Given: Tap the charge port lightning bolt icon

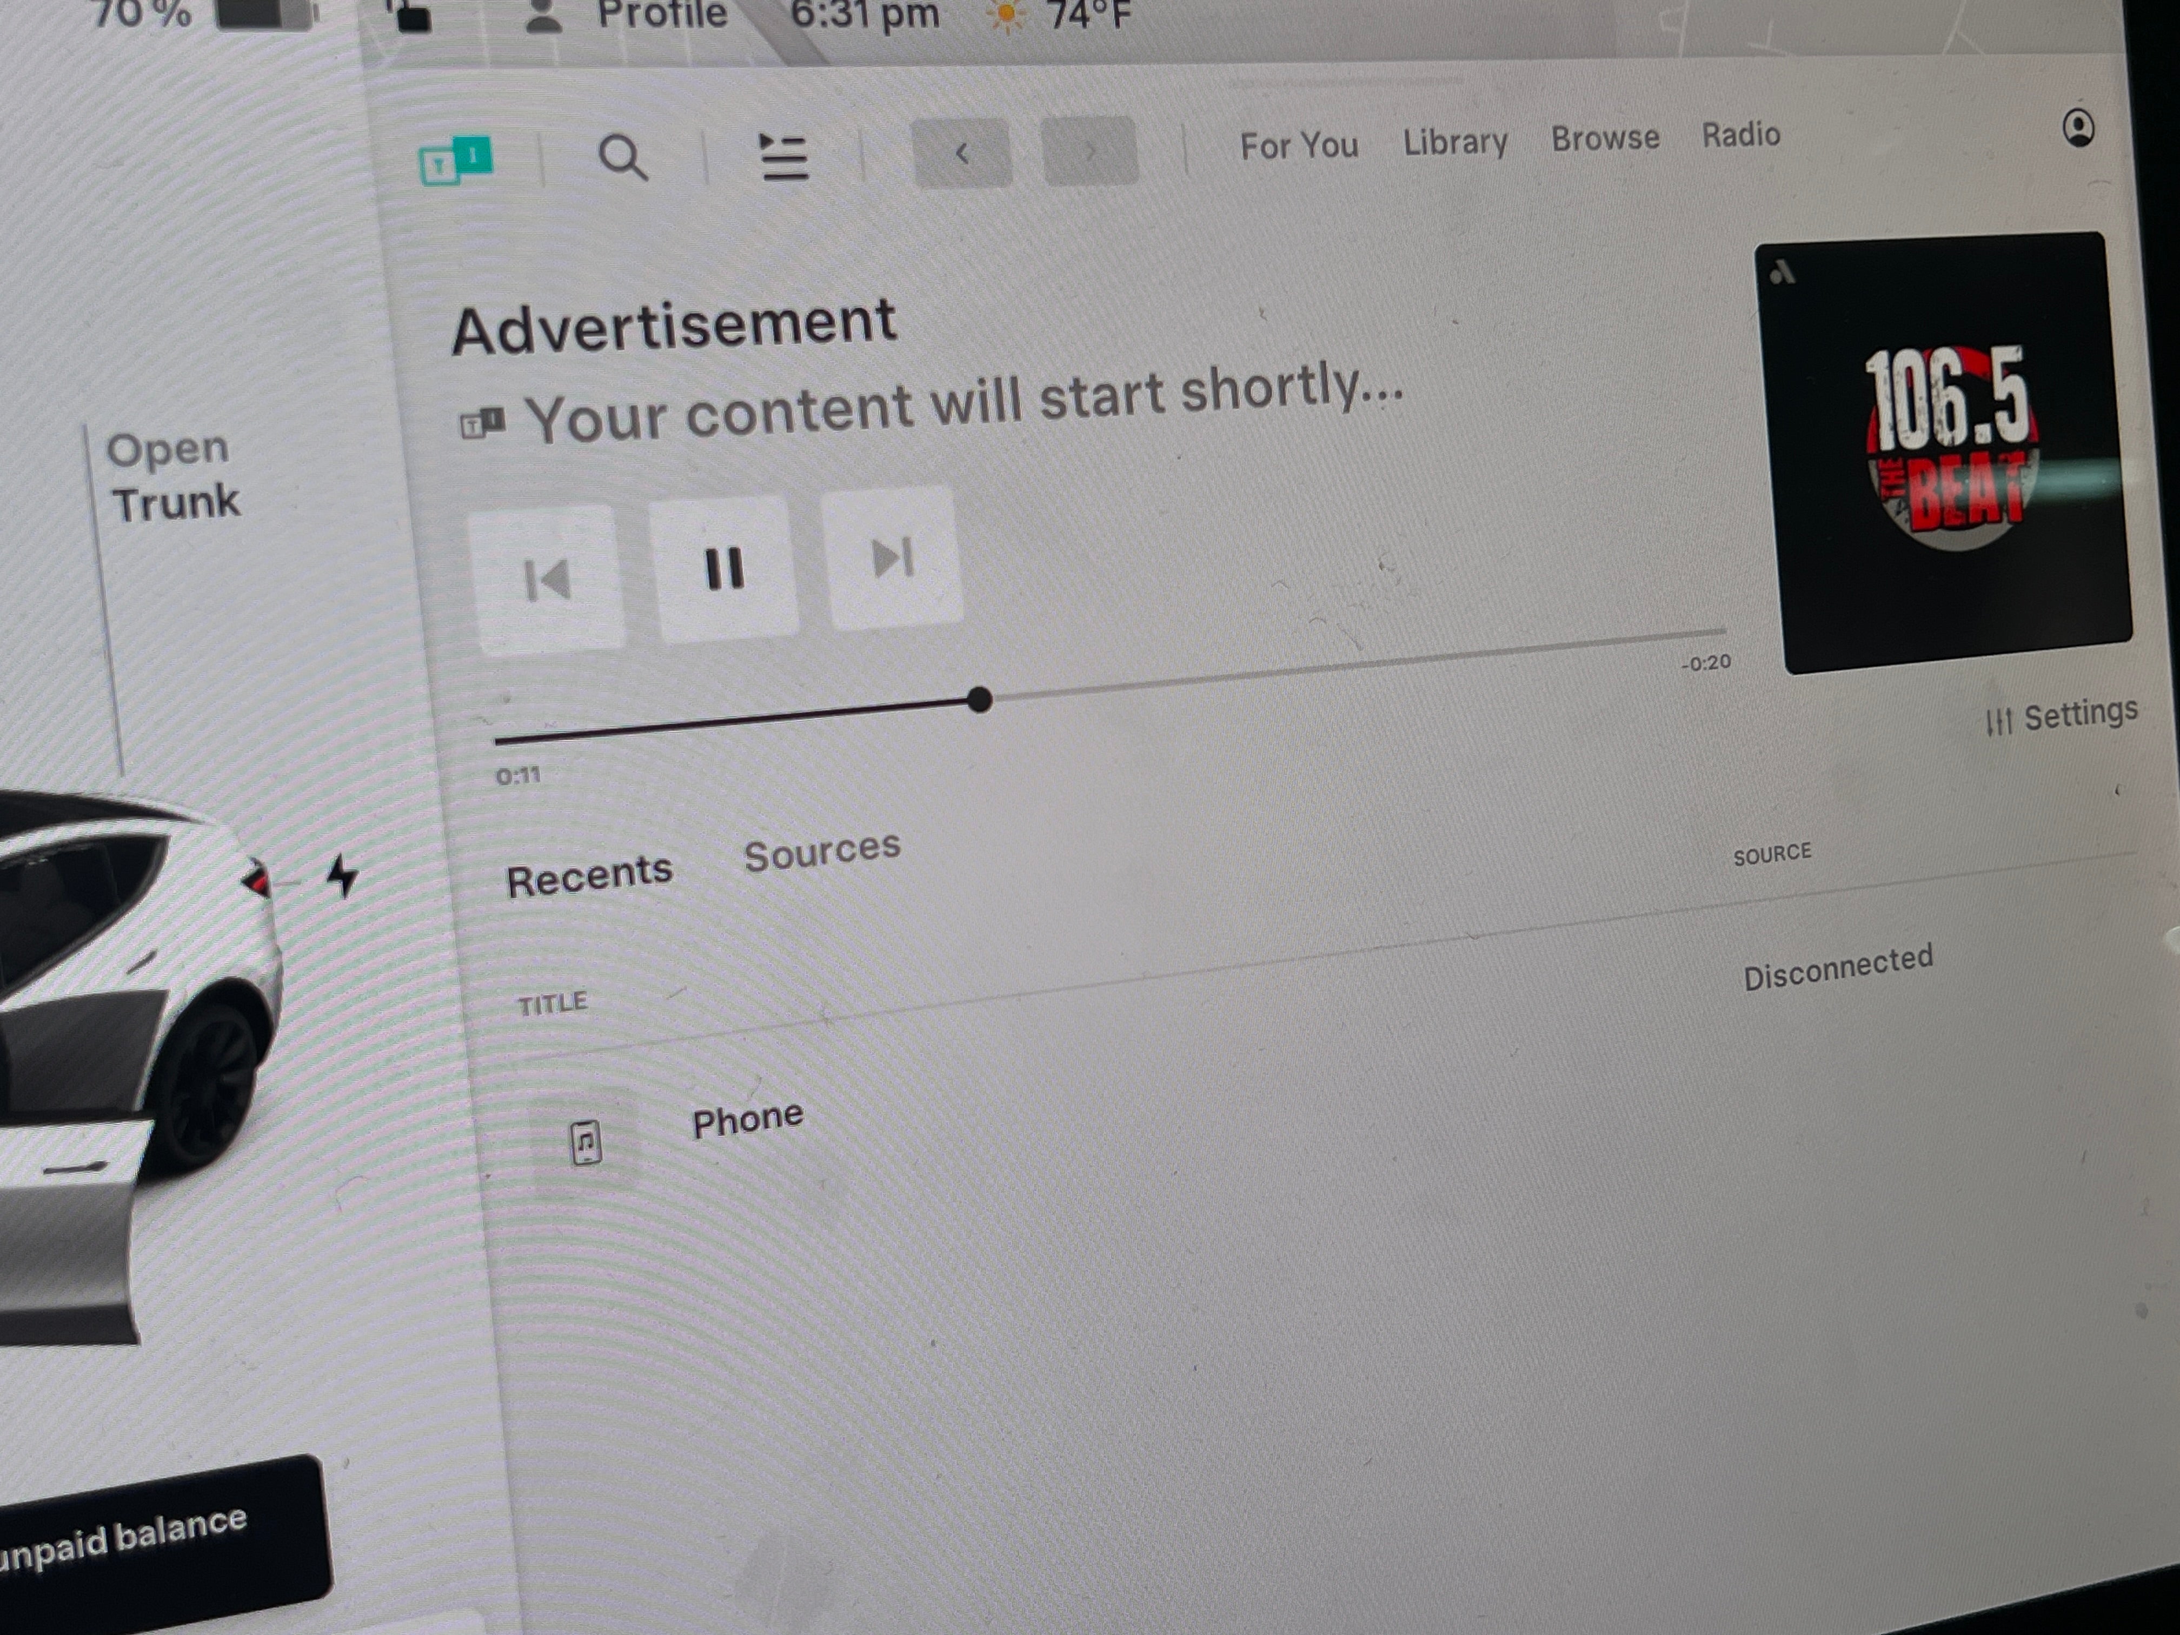Looking at the screenshot, I should (x=342, y=875).
